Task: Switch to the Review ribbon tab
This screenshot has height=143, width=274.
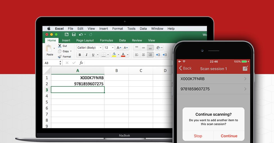Action: 137,40
